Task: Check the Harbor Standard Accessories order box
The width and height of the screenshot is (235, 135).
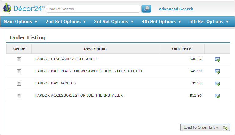Action: [x=19, y=59]
